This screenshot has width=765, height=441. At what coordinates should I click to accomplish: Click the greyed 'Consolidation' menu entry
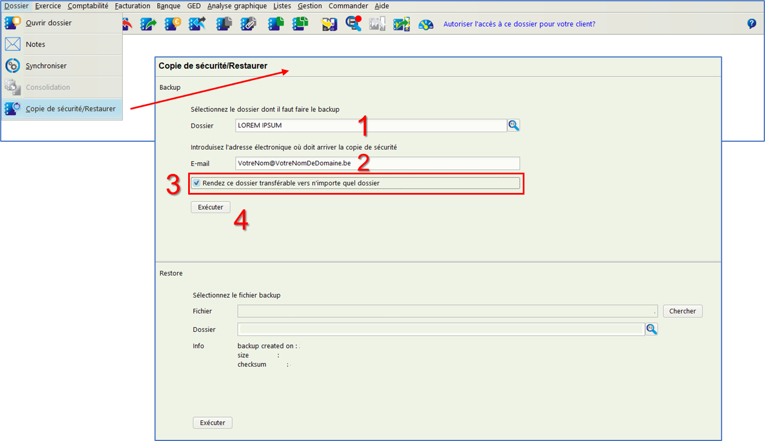pyautogui.click(x=62, y=87)
